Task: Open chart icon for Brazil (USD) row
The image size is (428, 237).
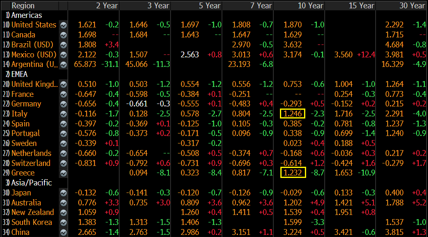Action: coord(63,45)
